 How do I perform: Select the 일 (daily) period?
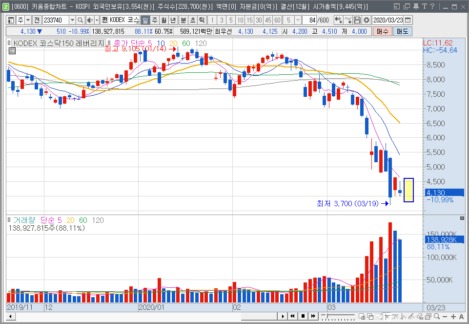coord(145,20)
